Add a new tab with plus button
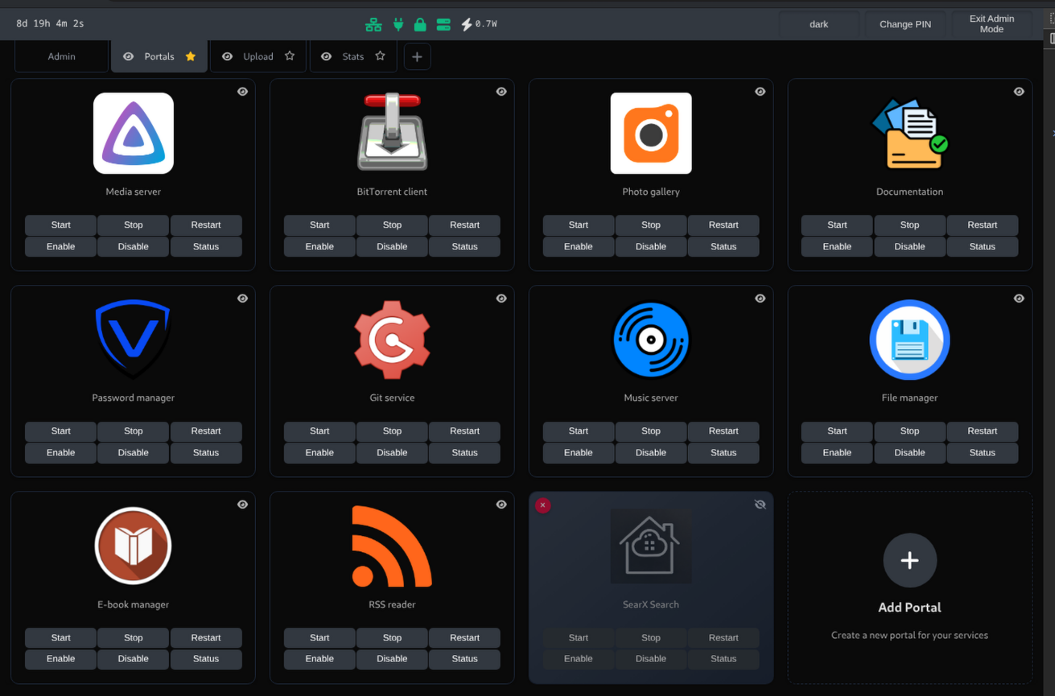1055x696 pixels. 417,56
